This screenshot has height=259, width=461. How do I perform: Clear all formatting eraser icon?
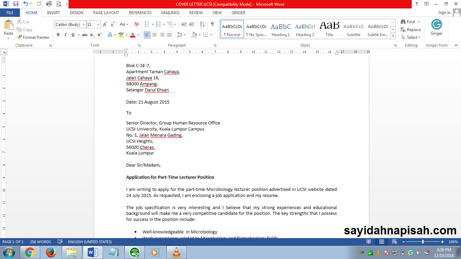coord(137,24)
